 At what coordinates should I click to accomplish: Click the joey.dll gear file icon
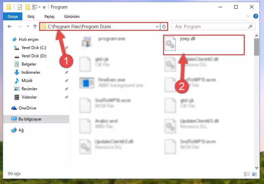click(x=170, y=44)
